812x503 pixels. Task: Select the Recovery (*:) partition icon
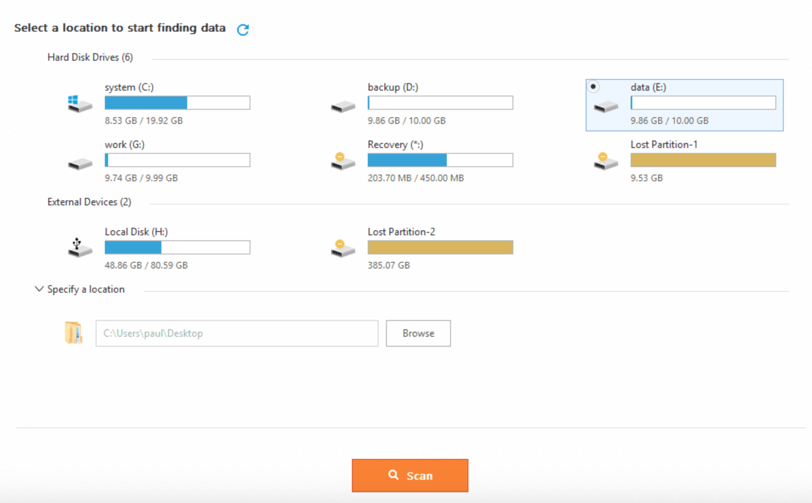point(343,161)
